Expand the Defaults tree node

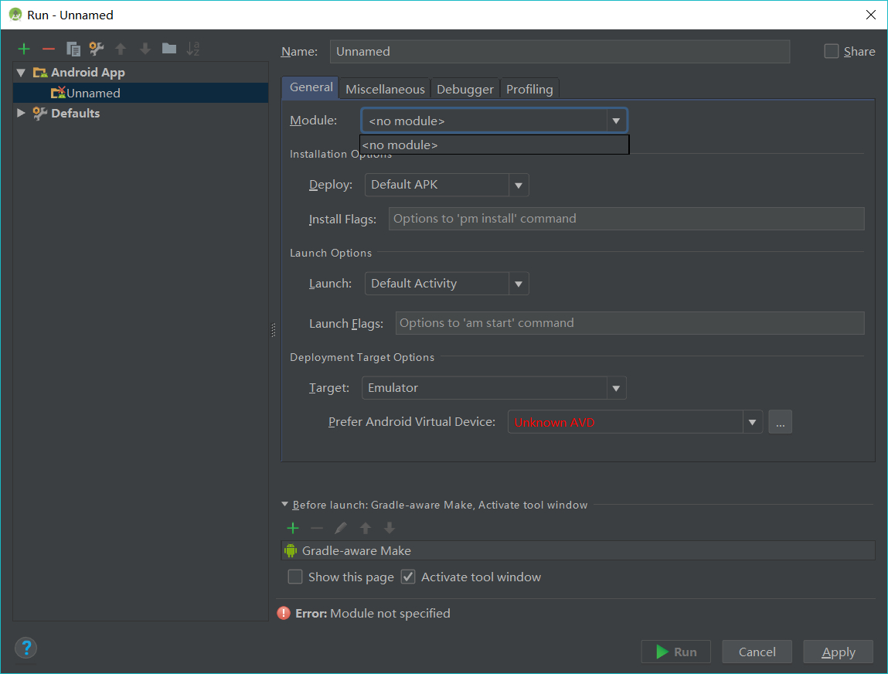pyautogui.click(x=22, y=113)
